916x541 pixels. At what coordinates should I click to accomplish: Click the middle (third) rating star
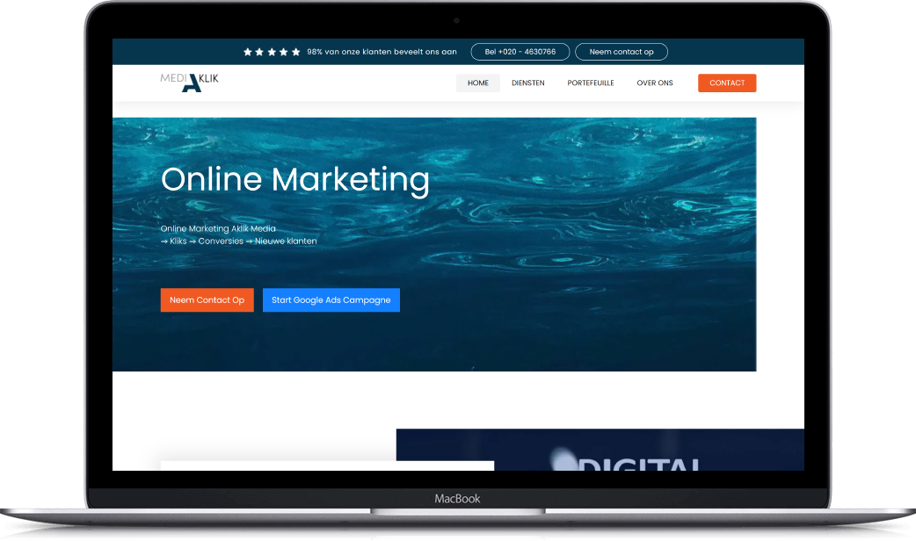(272, 52)
